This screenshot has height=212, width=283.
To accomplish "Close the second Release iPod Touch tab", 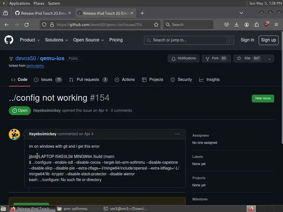I will coord(132,13).
